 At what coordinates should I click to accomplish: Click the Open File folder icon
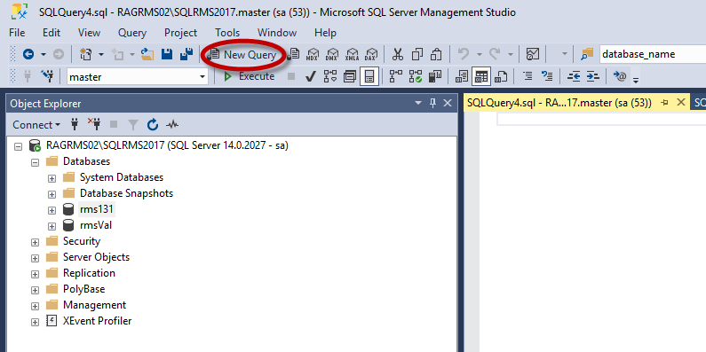coord(147,55)
